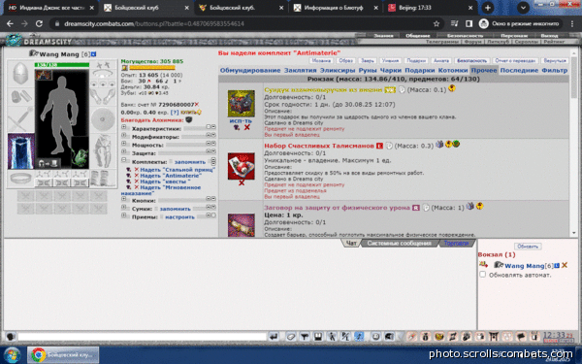This screenshot has height=364, width=582.
Task: Open the Руны inventory tab
Action: coord(368,70)
